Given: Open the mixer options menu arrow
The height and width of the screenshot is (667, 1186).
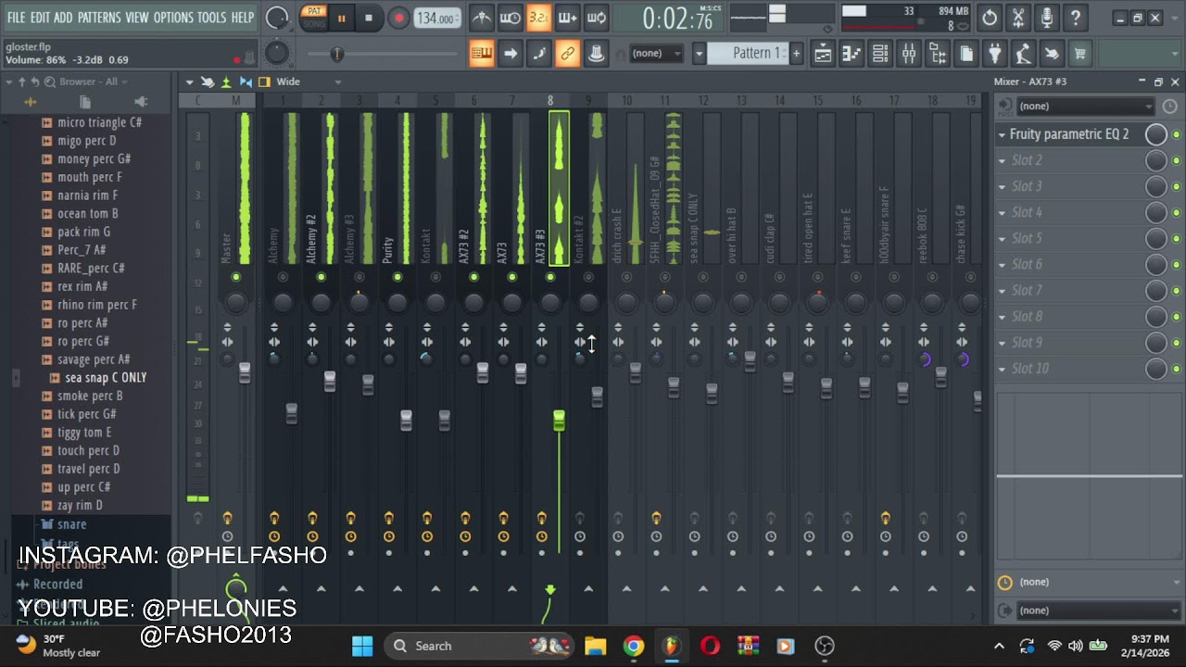Looking at the screenshot, I should tap(189, 82).
